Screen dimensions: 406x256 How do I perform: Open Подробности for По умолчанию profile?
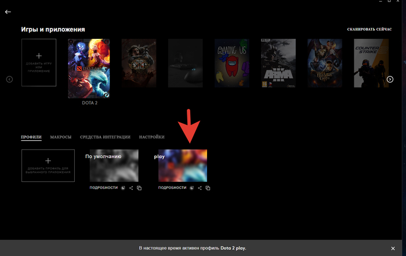tap(103, 188)
